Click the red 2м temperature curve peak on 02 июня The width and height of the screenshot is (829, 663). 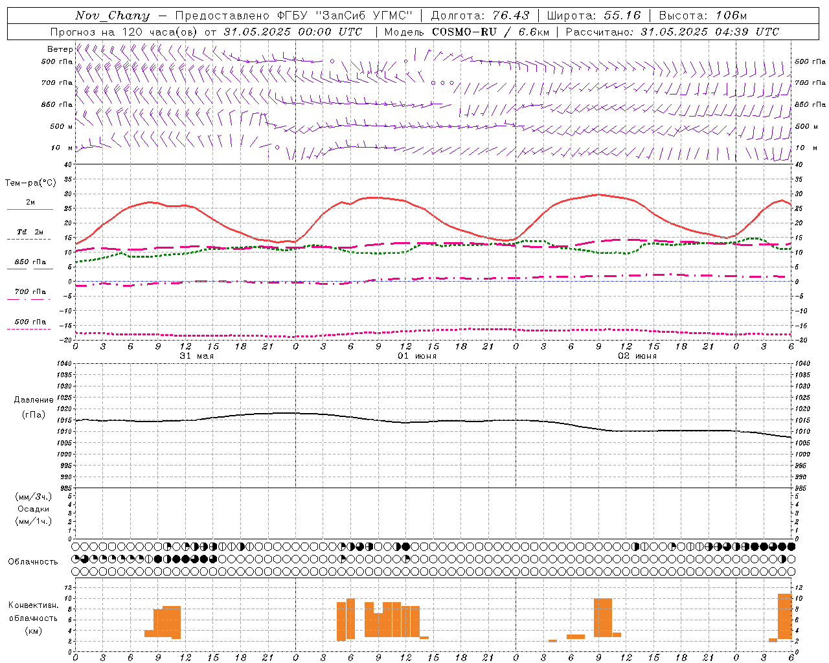pyautogui.click(x=599, y=194)
